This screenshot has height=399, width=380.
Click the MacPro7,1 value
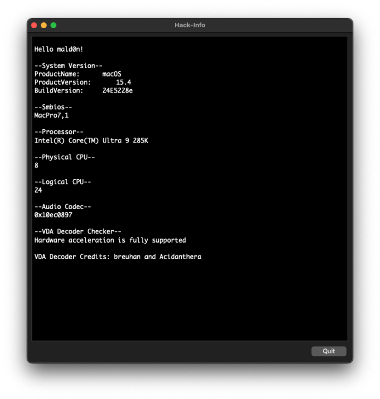click(x=52, y=115)
